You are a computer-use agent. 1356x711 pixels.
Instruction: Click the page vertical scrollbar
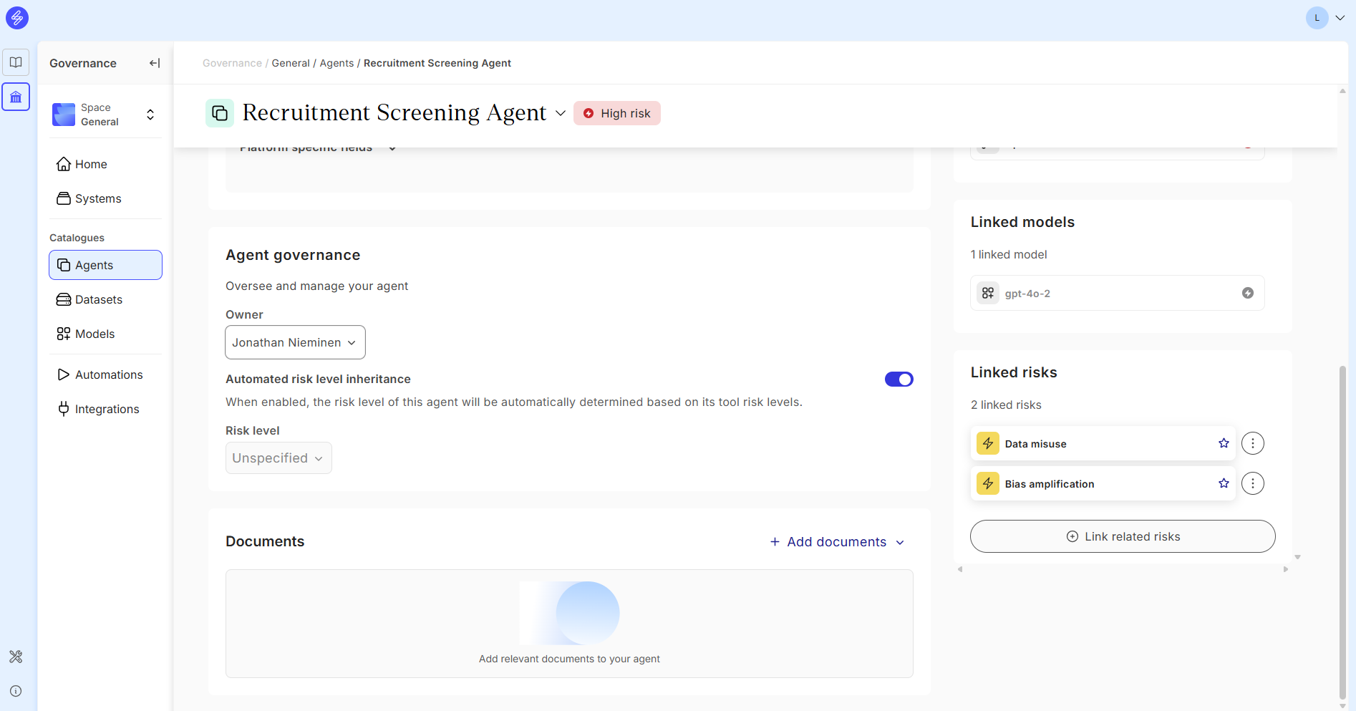click(x=1342, y=530)
